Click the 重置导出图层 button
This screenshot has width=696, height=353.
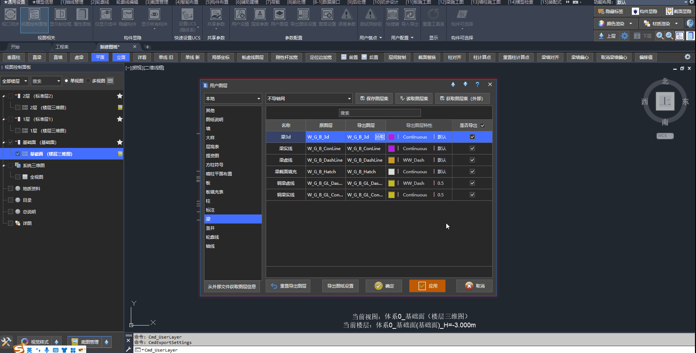tap(288, 286)
